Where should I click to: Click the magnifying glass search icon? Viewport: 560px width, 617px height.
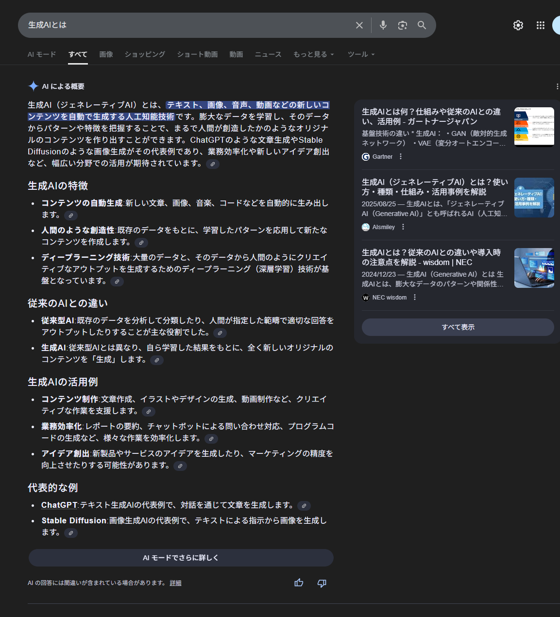422,25
